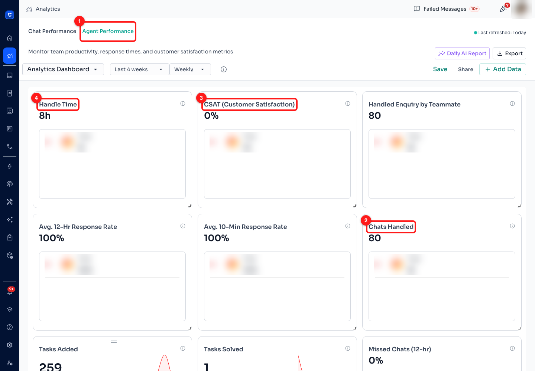Click the Export button

[509, 53]
